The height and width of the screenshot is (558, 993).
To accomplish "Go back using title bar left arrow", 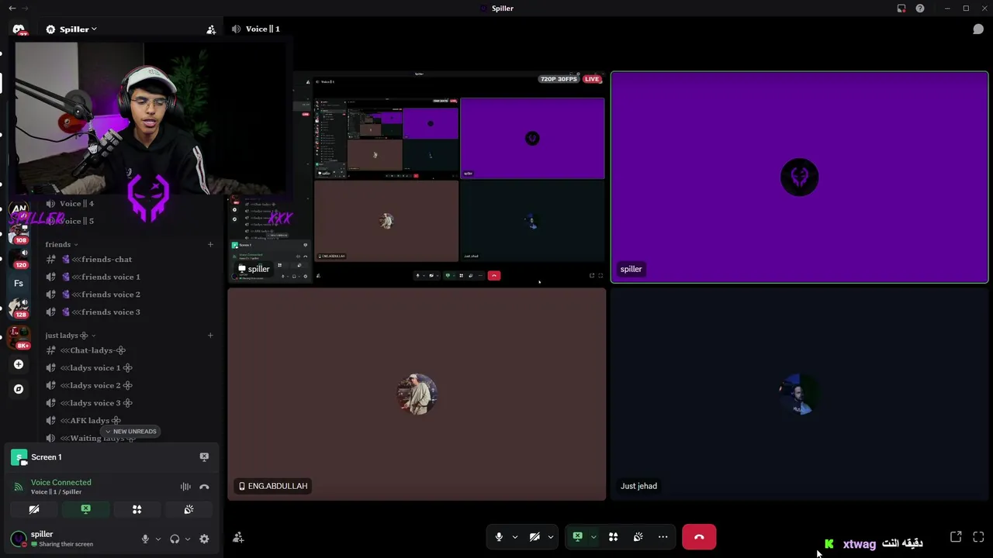I will coord(12,9).
